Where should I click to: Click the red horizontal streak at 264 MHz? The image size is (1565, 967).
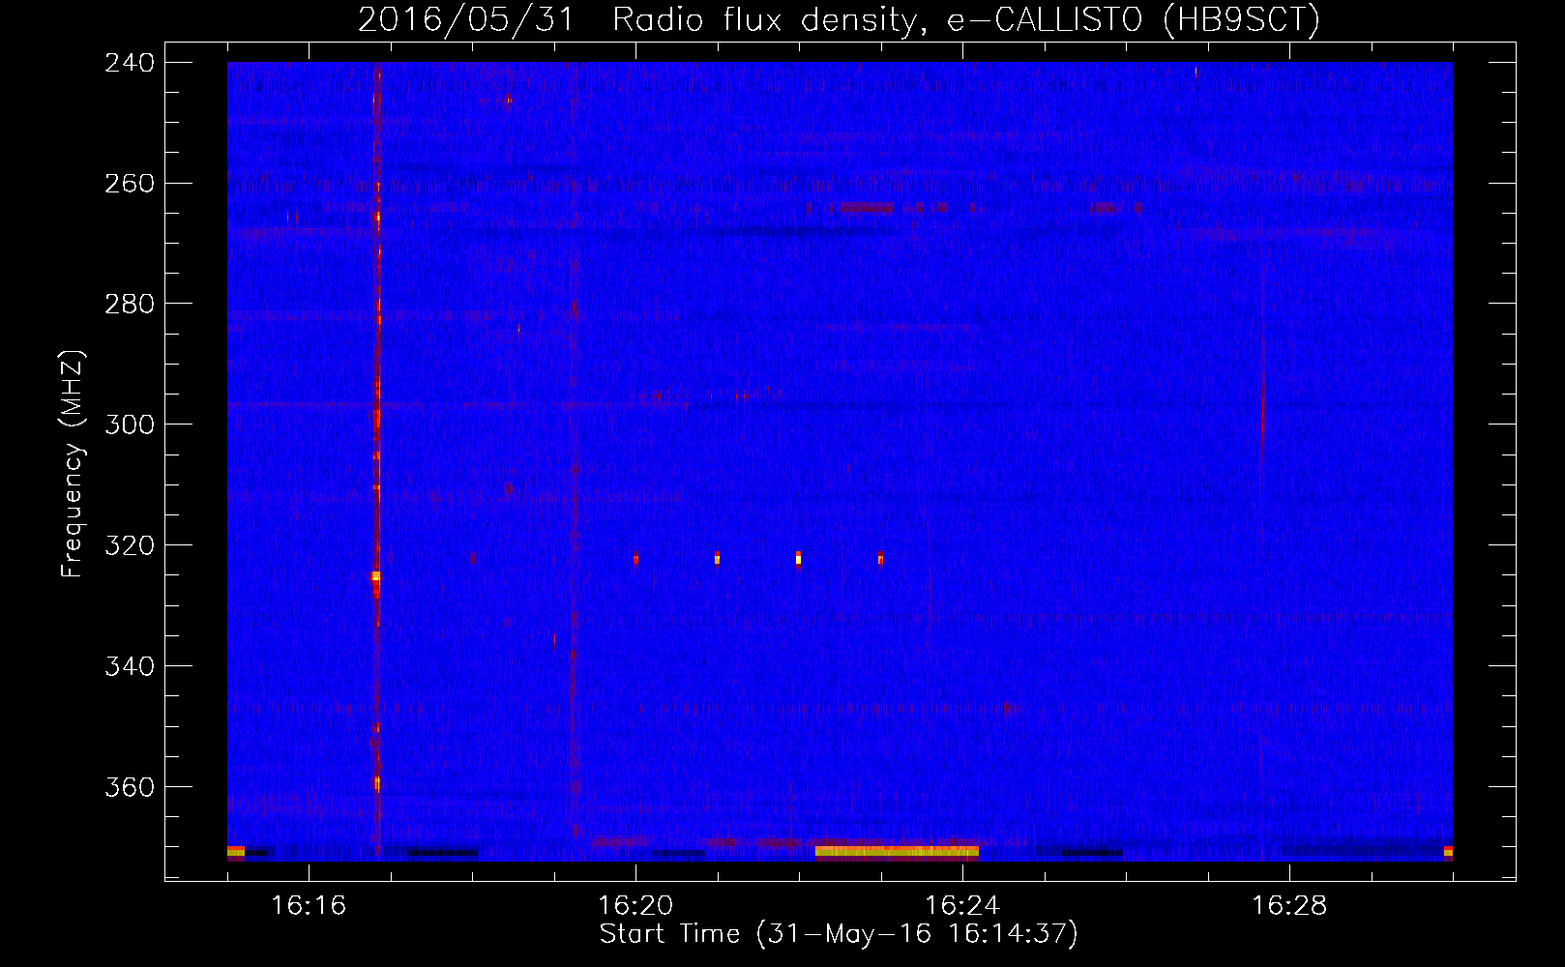(866, 208)
